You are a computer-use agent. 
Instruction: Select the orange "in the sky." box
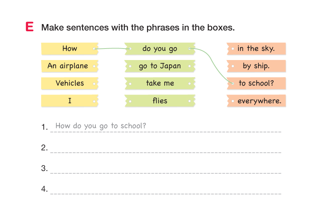pos(256,49)
